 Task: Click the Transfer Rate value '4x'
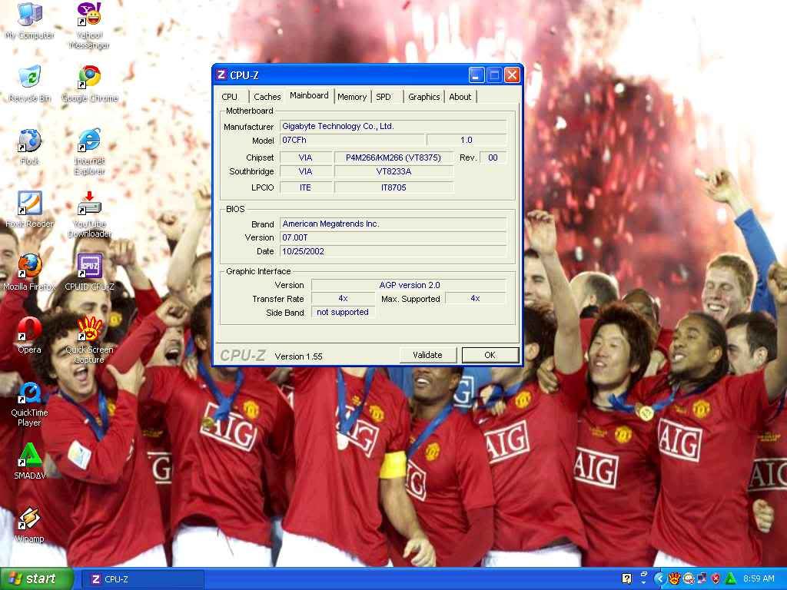coord(343,299)
